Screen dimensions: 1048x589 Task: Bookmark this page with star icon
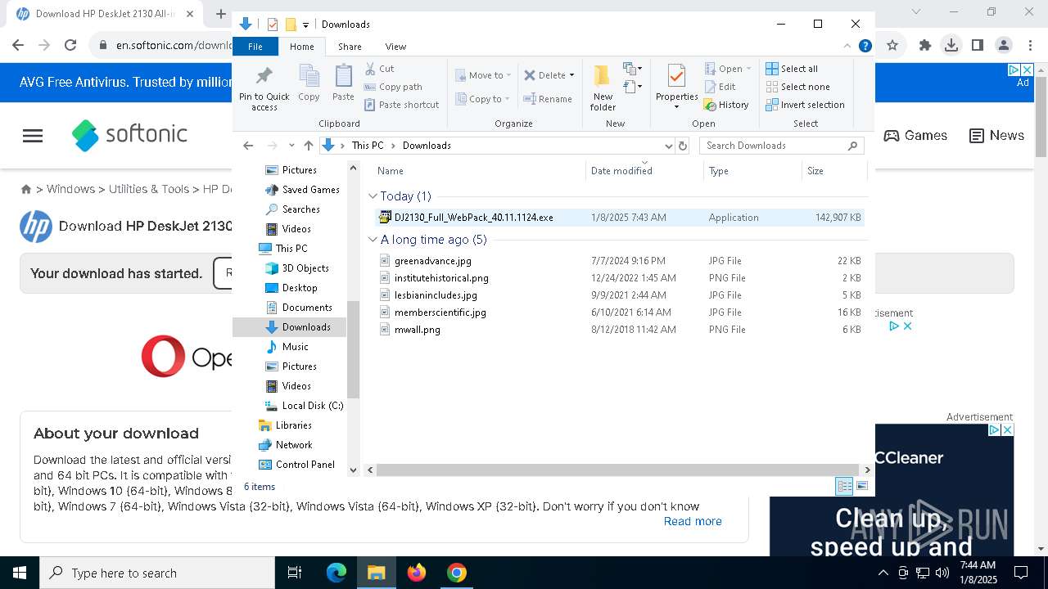coord(892,45)
